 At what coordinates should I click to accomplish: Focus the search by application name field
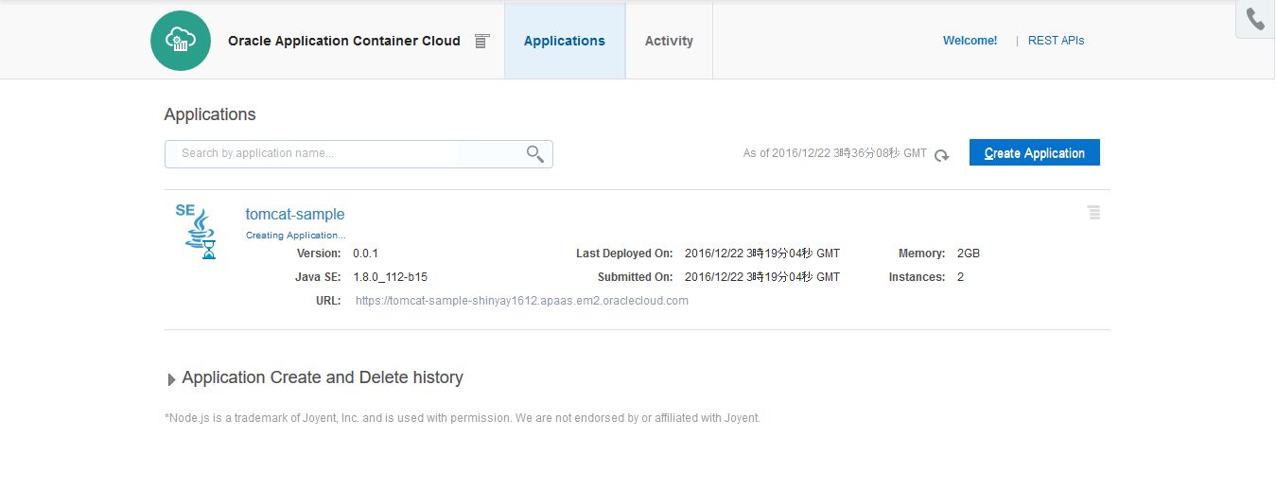click(x=358, y=154)
